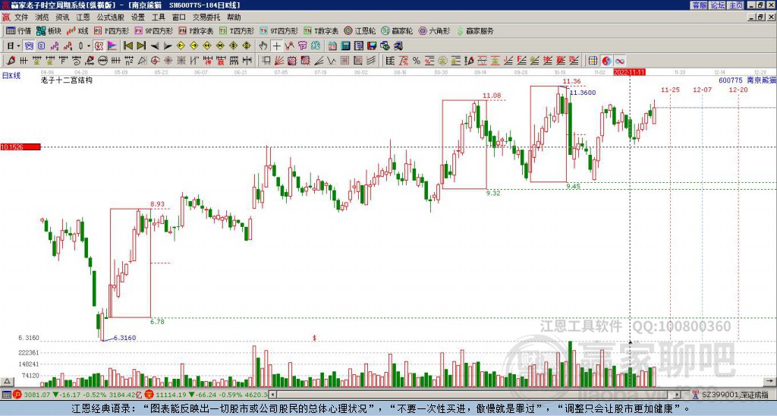Open the 浏览 menu
This screenshot has width=777, height=416.
(42, 17)
